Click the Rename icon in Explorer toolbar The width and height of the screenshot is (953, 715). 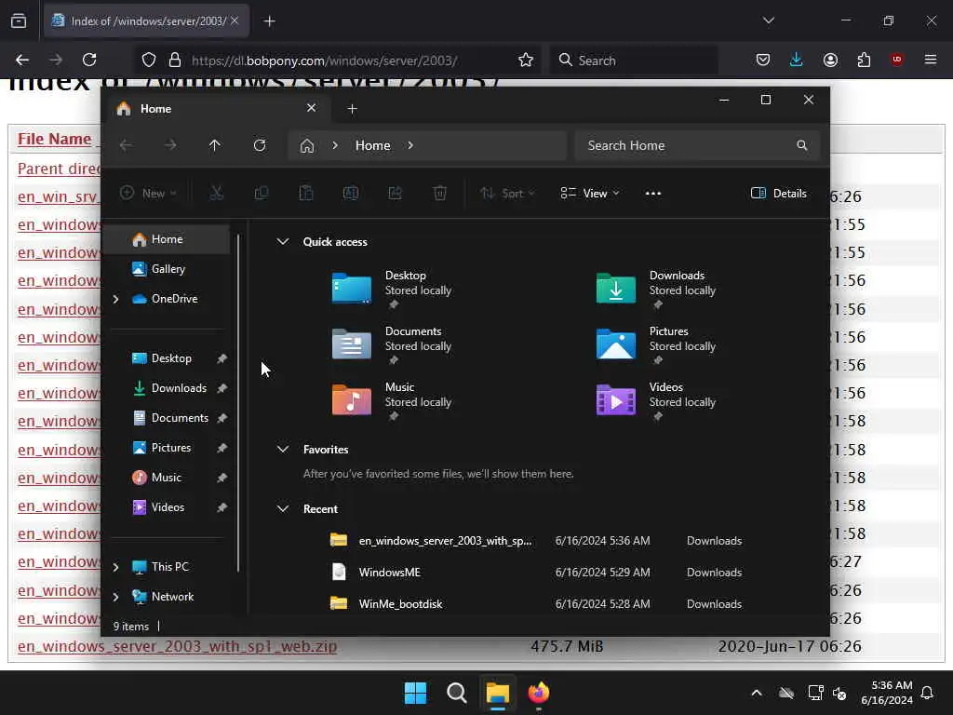[x=351, y=194]
